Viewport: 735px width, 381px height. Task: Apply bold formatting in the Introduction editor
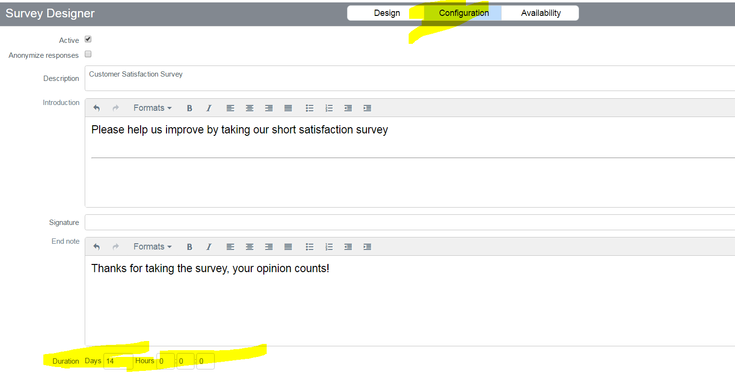(x=190, y=108)
